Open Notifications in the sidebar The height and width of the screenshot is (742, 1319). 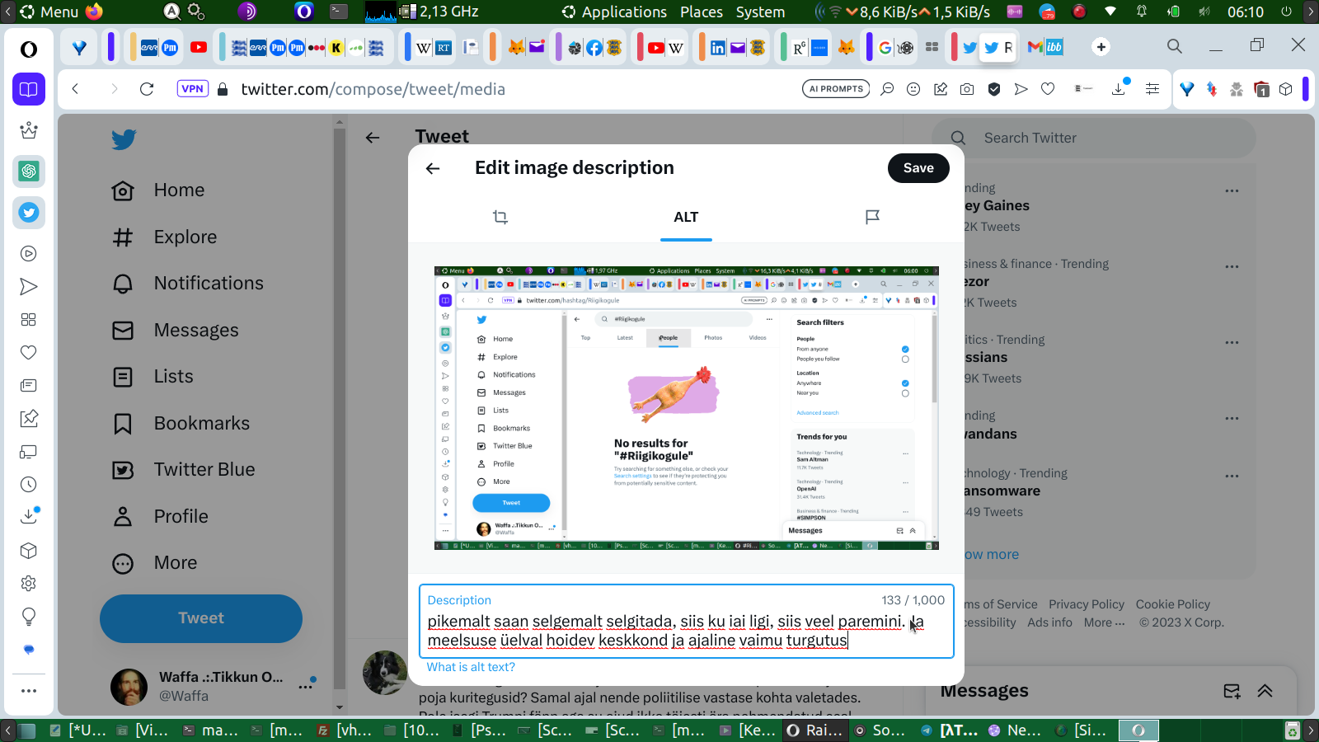point(188,284)
